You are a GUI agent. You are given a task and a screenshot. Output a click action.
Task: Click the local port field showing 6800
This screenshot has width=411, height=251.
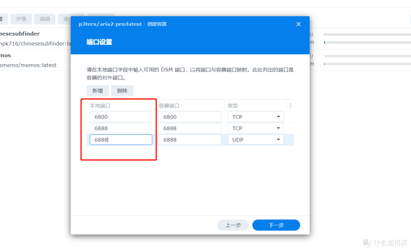[x=121, y=117]
